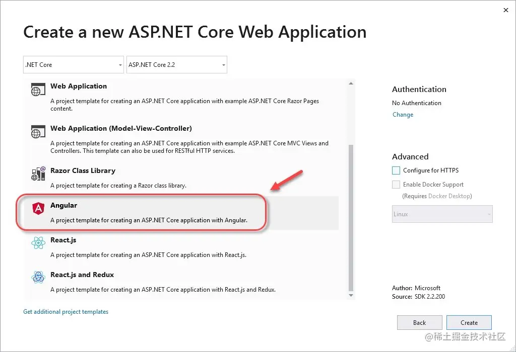Click the React.js template description text

149,255
